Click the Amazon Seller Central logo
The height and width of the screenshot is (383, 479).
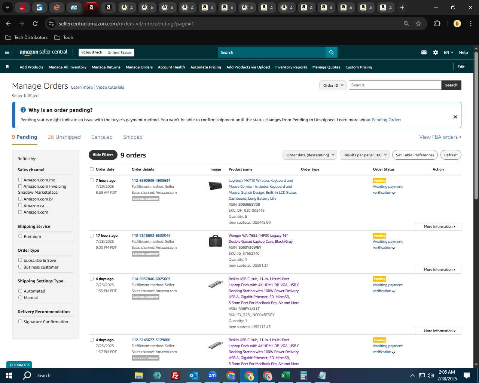43,52
